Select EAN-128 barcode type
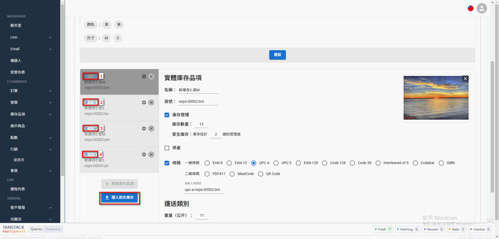The image size is (499, 239). 298,163
